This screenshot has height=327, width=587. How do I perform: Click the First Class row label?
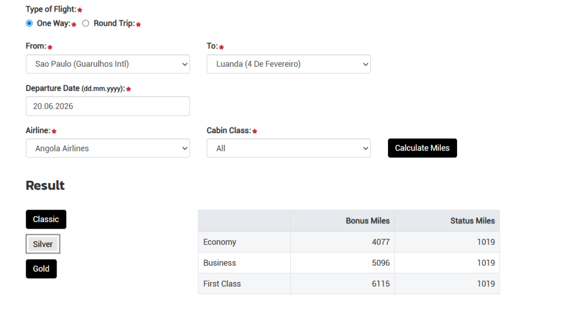[222, 284]
